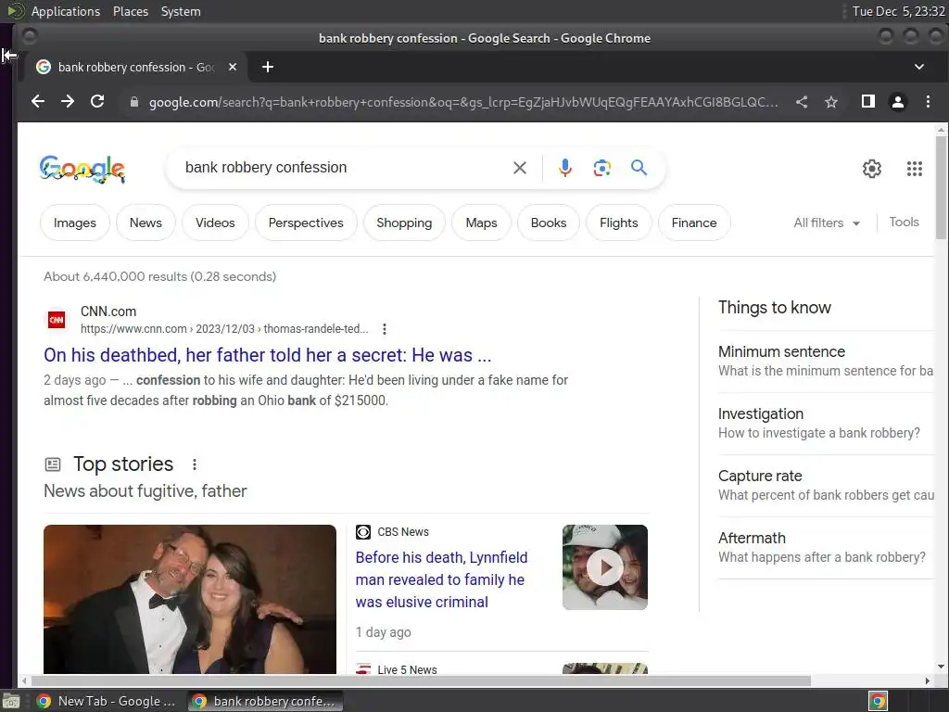The width and height of the screenshot is (949, 712).
Task: Open Chrome's three-dot menu
Action: point(928,102)
